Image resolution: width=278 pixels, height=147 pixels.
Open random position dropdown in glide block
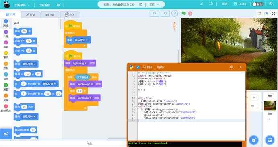(x=49, y=84)
